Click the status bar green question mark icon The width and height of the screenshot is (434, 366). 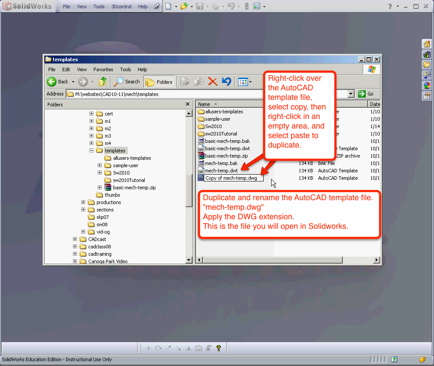point(394,359)
